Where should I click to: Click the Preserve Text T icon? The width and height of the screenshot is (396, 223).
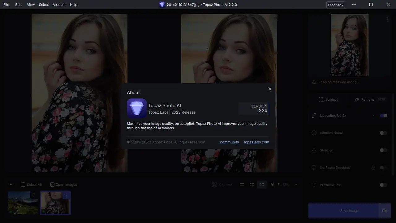(314, 185)
